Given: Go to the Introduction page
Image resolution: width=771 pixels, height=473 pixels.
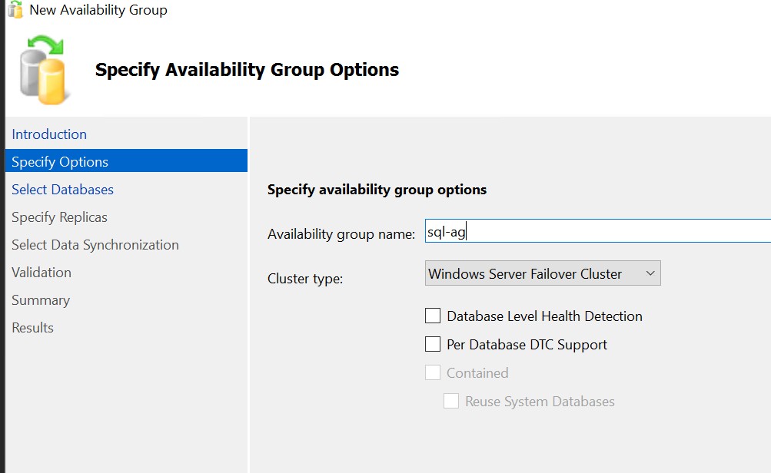Looking at the screenshot, I should pos(49,134).
